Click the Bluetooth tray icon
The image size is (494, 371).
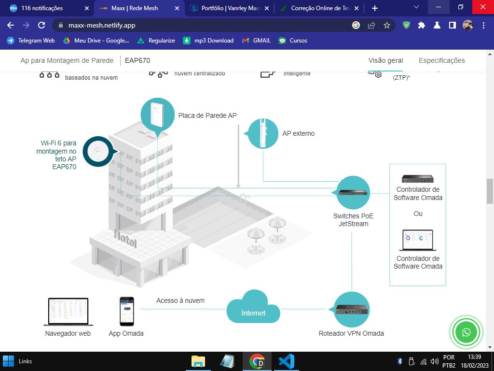(x=400, y=361)
